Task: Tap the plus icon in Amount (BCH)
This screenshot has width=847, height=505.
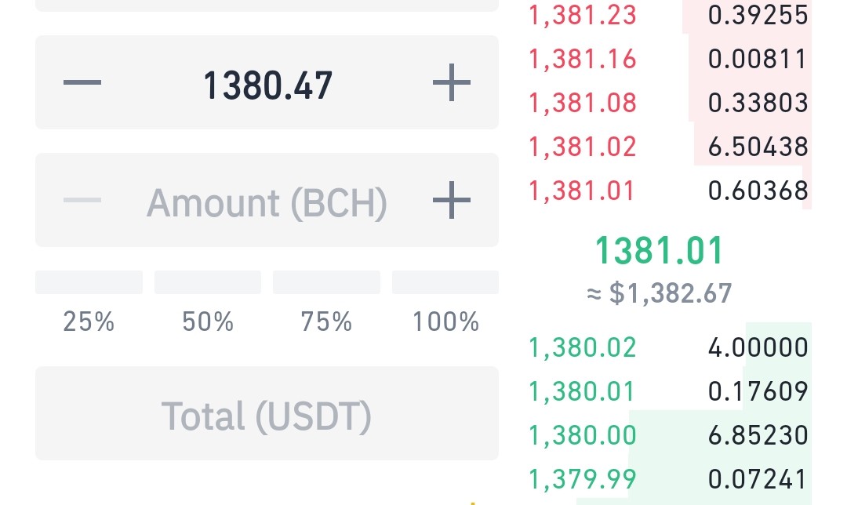Action: pyautogui.click(x=452, y=201)
